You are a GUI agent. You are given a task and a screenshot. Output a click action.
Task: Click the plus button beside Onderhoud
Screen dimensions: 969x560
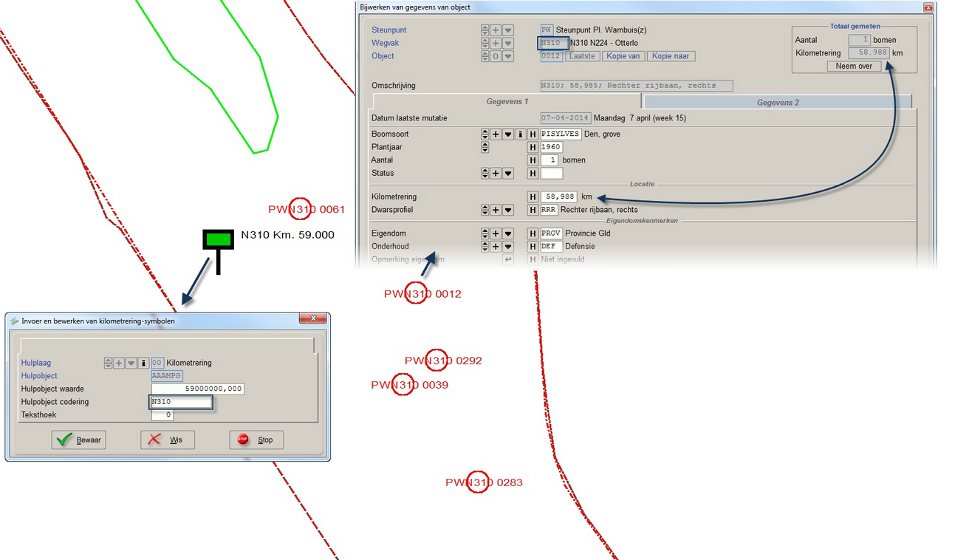click(x=496, y=246)
